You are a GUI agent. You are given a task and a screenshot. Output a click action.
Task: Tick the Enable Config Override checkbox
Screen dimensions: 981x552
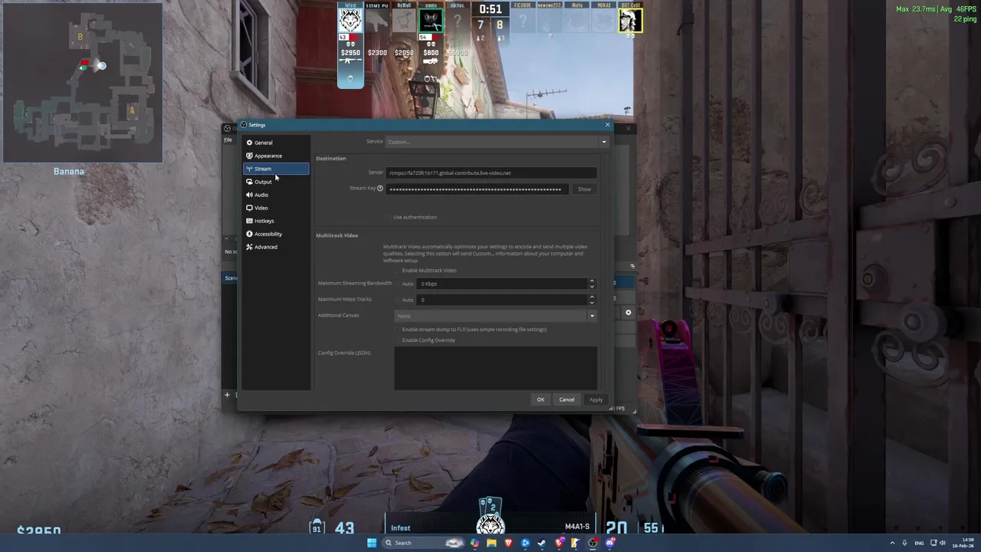click(398, 340)
